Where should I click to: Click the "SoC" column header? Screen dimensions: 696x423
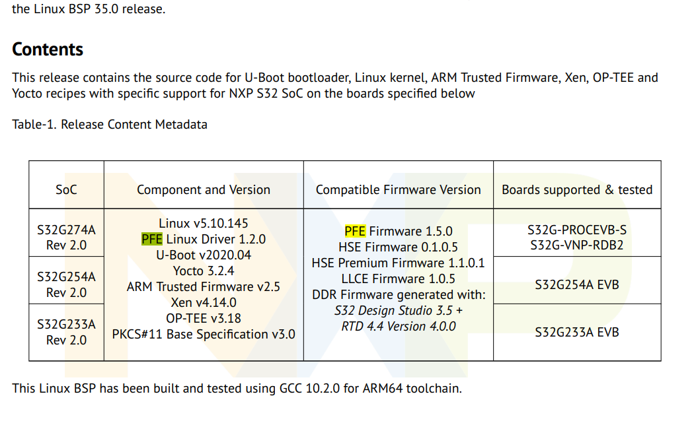pyautogui.click(x=66, y=189)
